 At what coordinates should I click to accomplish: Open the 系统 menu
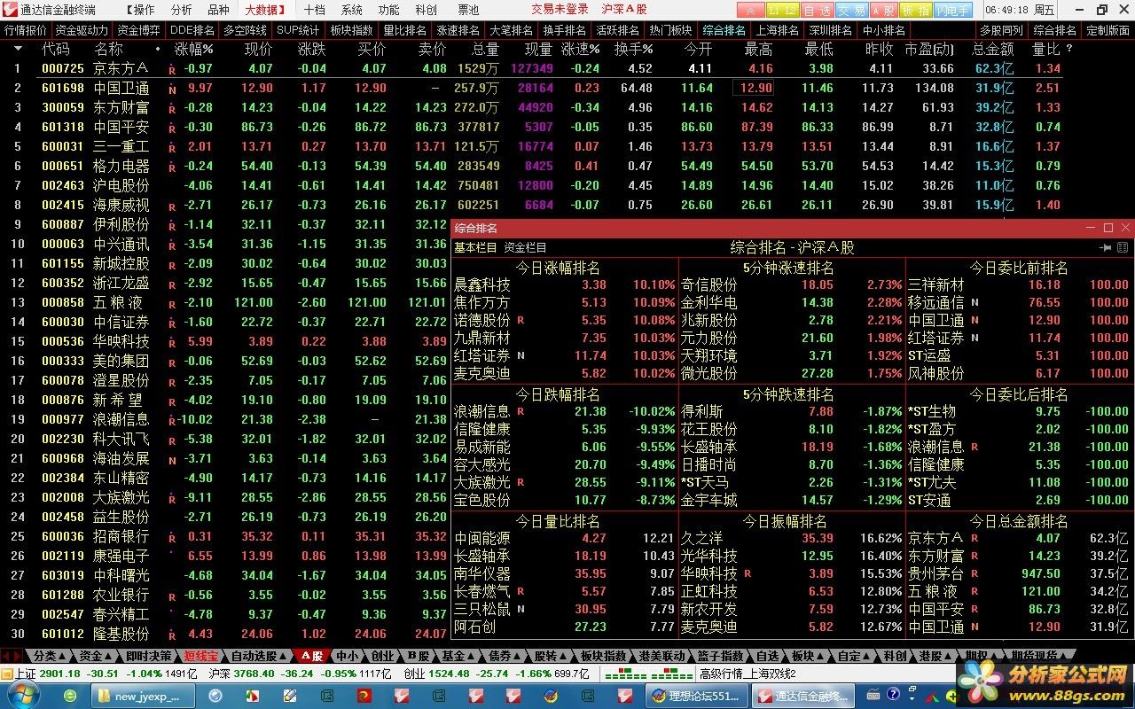tap(351, 10)
